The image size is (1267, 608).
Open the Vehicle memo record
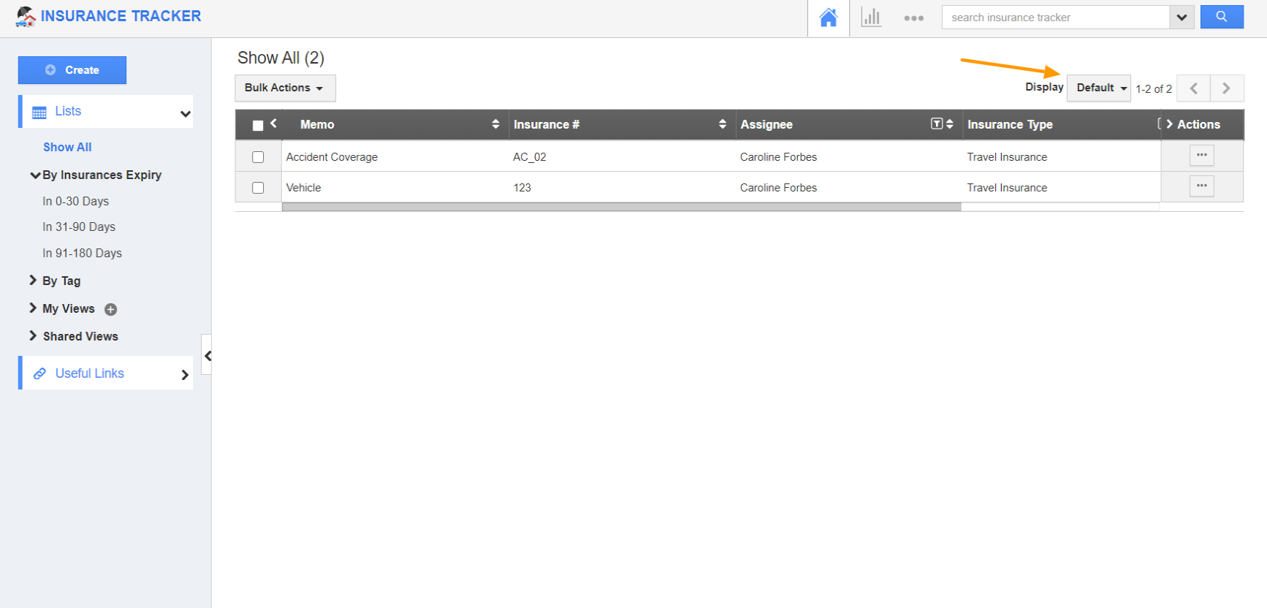[303, 188]
